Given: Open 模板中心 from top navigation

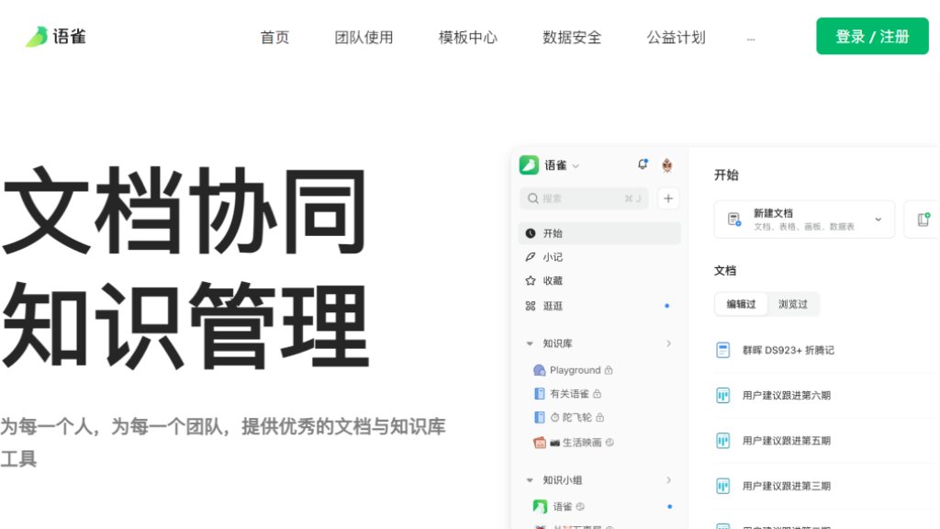Looking at the screenshot, I should (x=467, y=38).
